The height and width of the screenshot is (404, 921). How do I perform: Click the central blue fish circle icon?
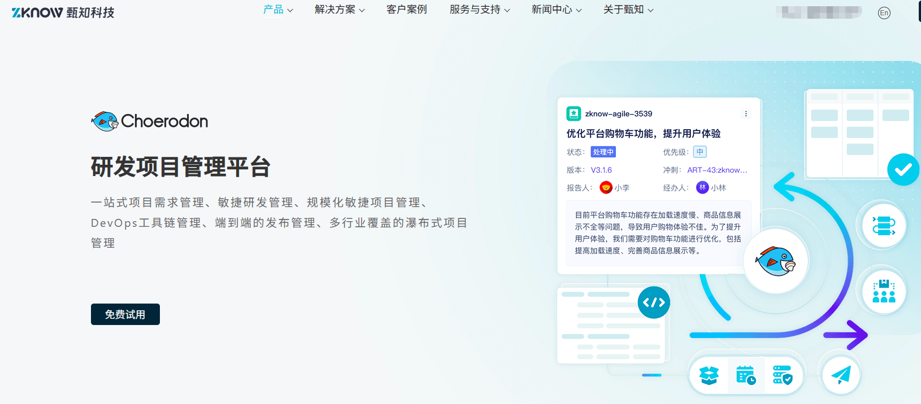[776, 261]
